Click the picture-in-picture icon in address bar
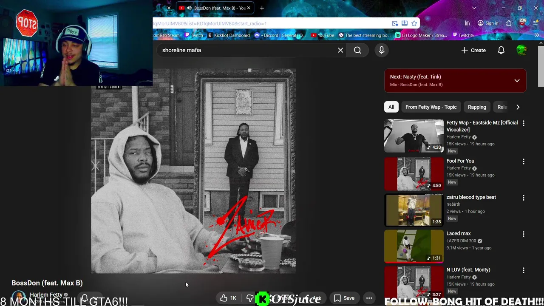The width and height of the screenshot is (544, 306). coord(395,23)
